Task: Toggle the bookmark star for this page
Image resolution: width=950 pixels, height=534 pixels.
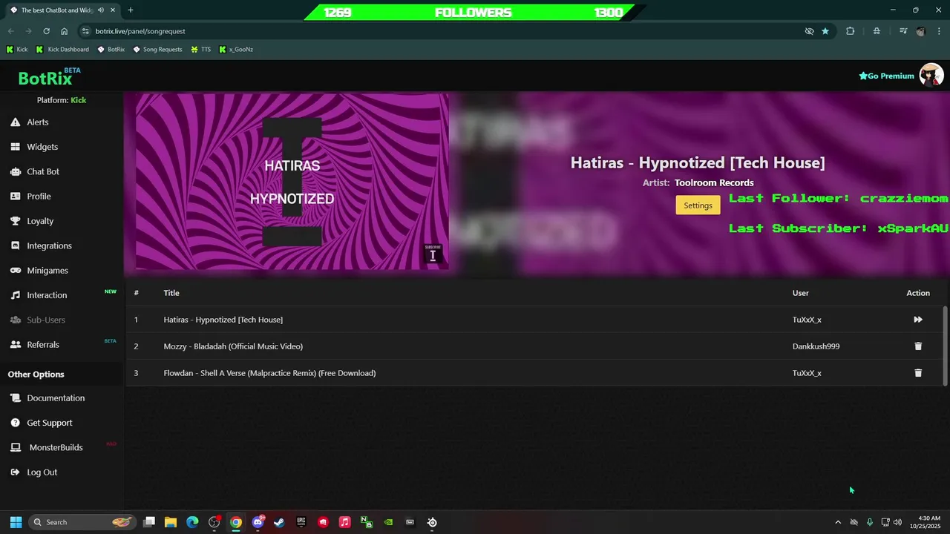Action: pyautogui.click(x=825, y=31)
